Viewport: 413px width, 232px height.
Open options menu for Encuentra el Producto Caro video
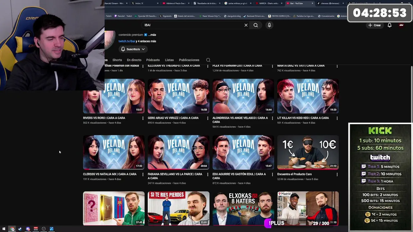pyautogui.click(x=337, y=174)
